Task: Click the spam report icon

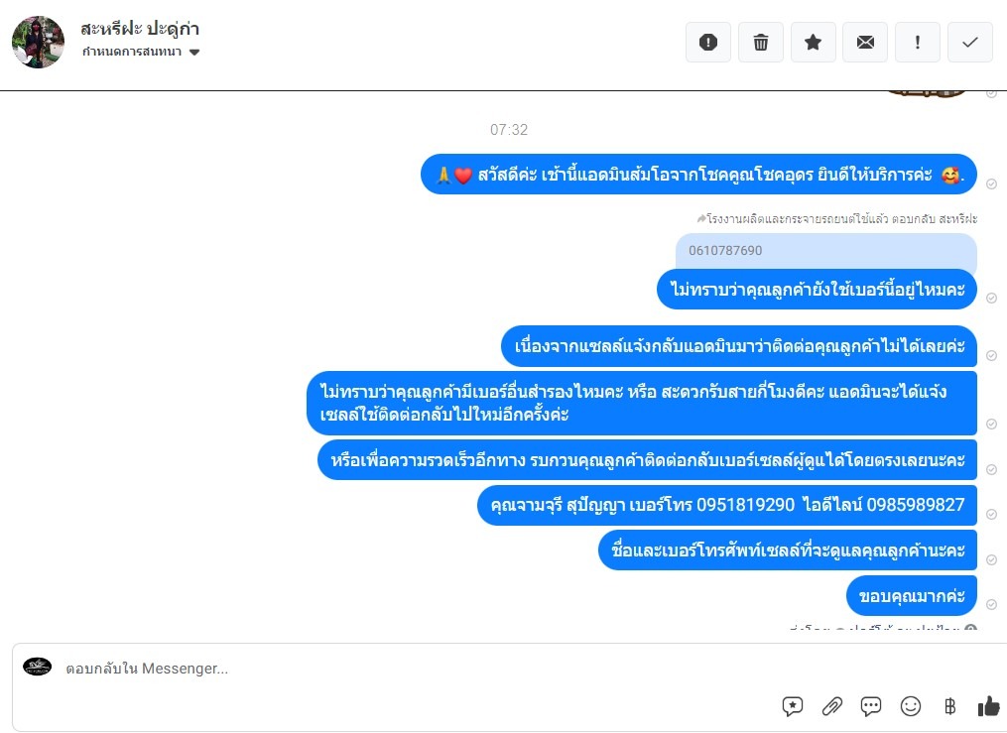Action: [707, 43]
